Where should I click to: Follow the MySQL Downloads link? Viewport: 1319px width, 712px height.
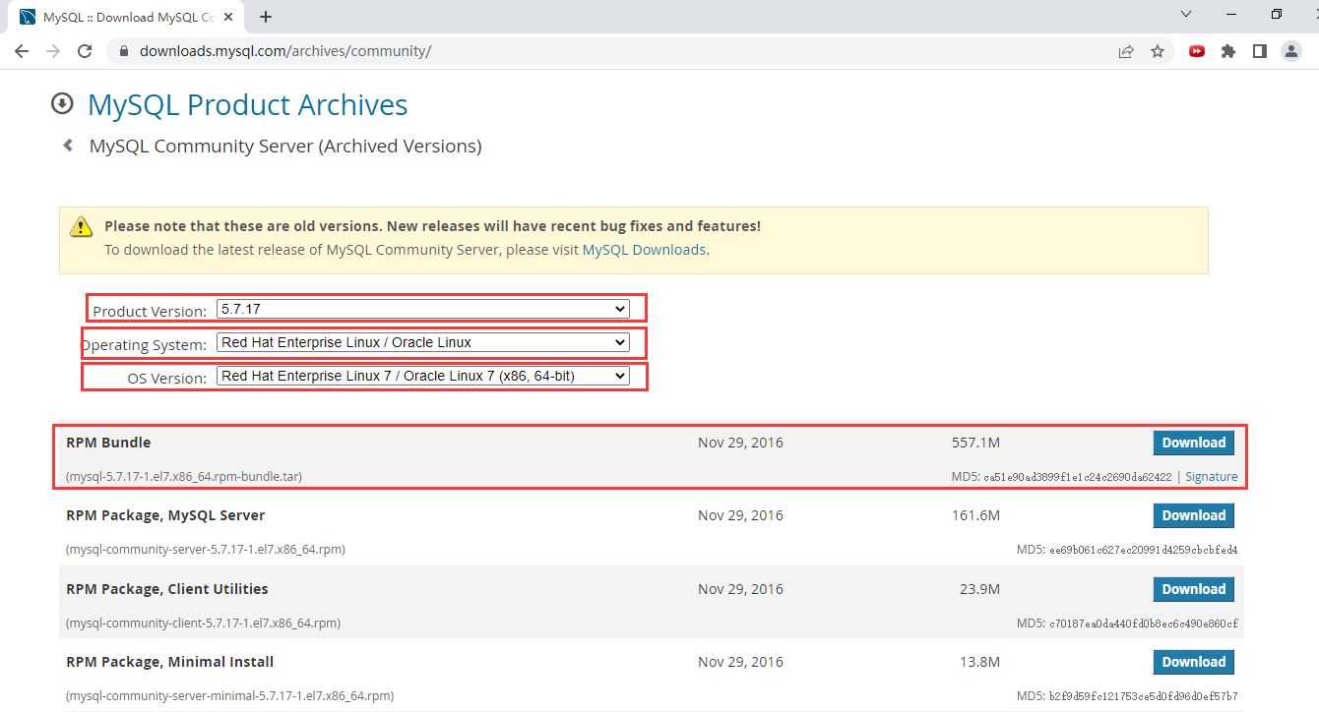click(644, 250)
